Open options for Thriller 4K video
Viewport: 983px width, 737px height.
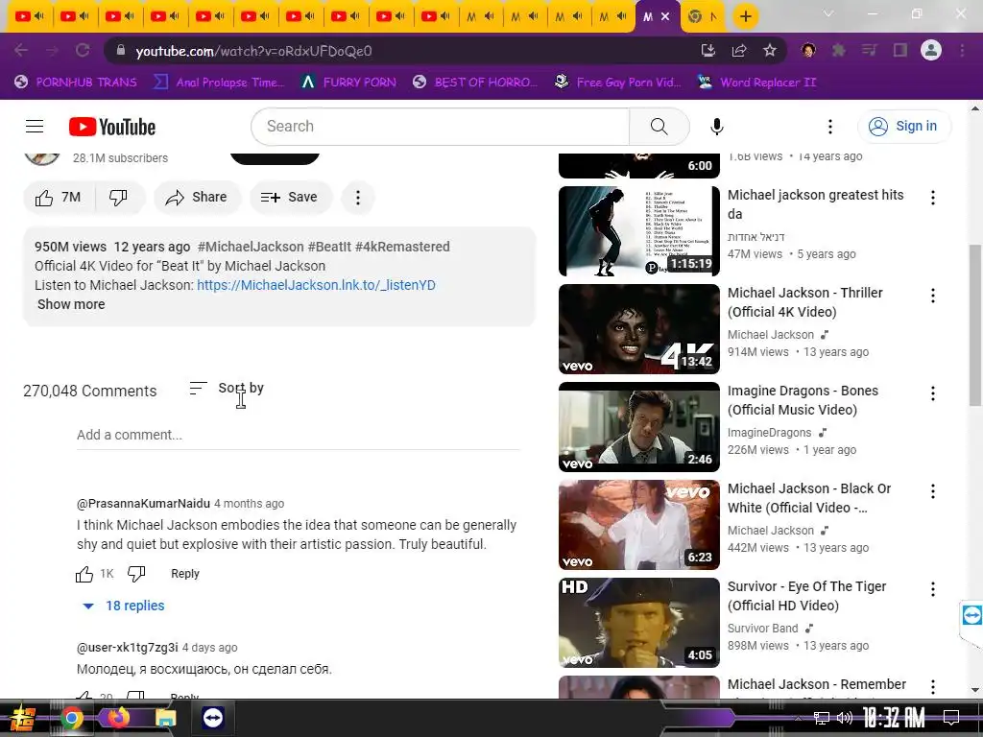(x=933, y=296)
